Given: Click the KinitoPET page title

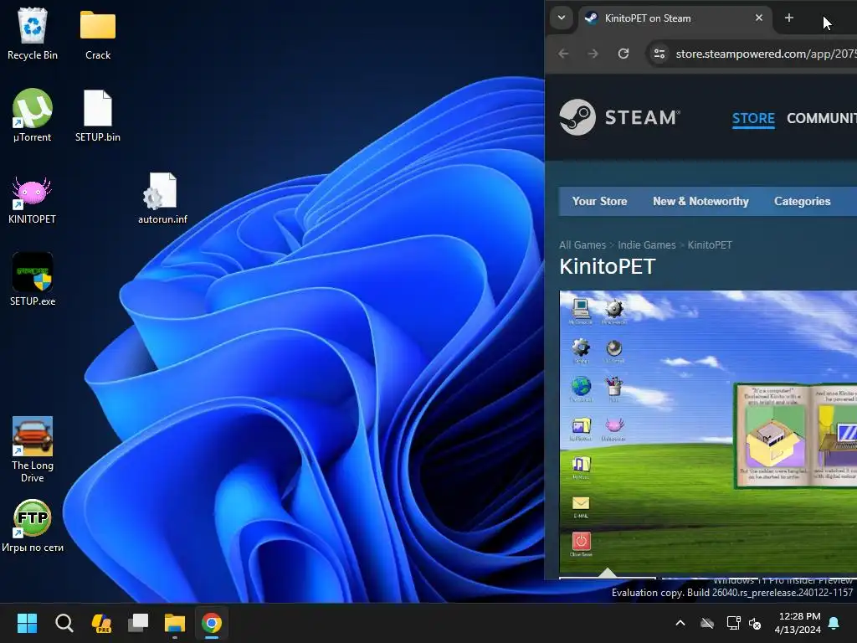Looking at the screenshot, I should point(608,266).
